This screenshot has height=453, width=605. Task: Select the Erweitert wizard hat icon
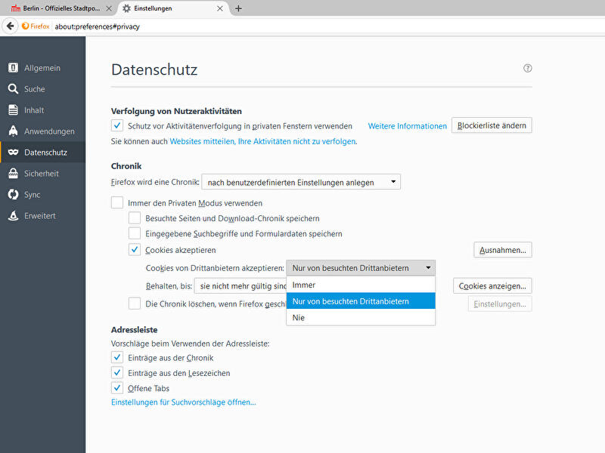pos(13,216)
